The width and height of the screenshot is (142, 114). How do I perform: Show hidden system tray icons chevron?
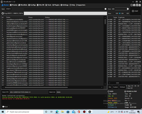(x=116, y=112)
